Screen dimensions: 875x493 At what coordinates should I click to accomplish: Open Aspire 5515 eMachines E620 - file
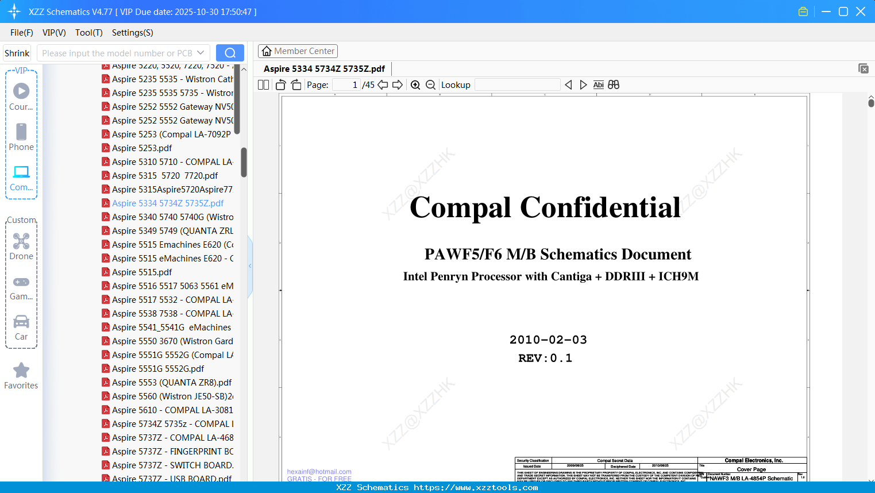coord(168,259)
